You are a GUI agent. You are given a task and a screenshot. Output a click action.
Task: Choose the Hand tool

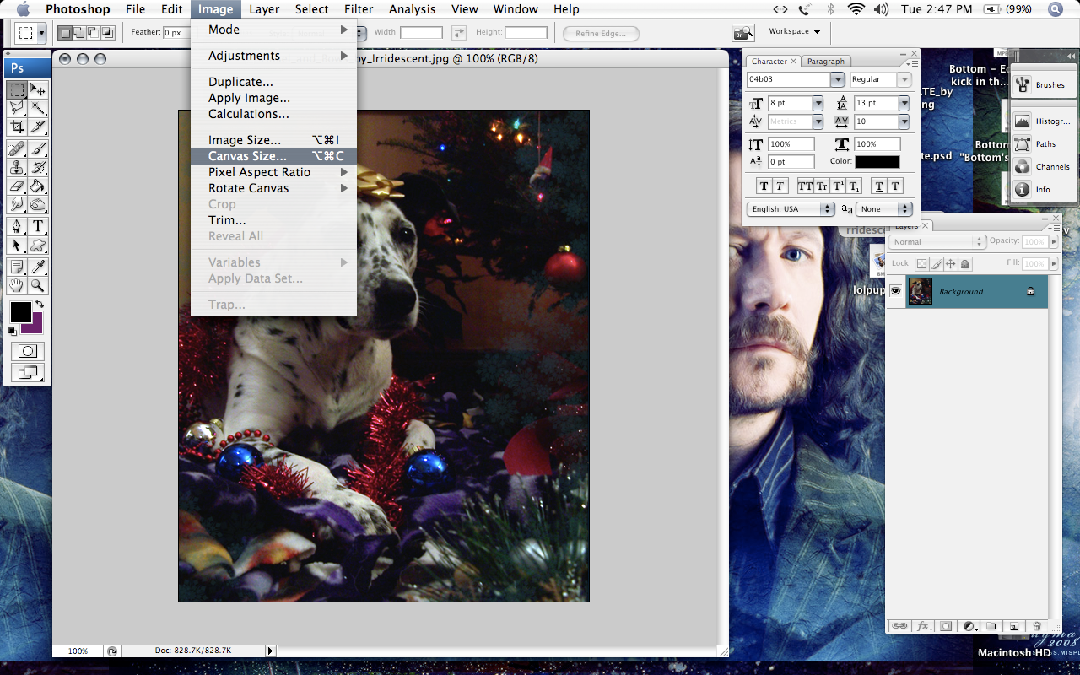pyautogui.click(x=17, y=285)
